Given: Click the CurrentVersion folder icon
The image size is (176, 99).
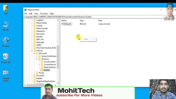Looking at the screenshot, I should point(42,65).
